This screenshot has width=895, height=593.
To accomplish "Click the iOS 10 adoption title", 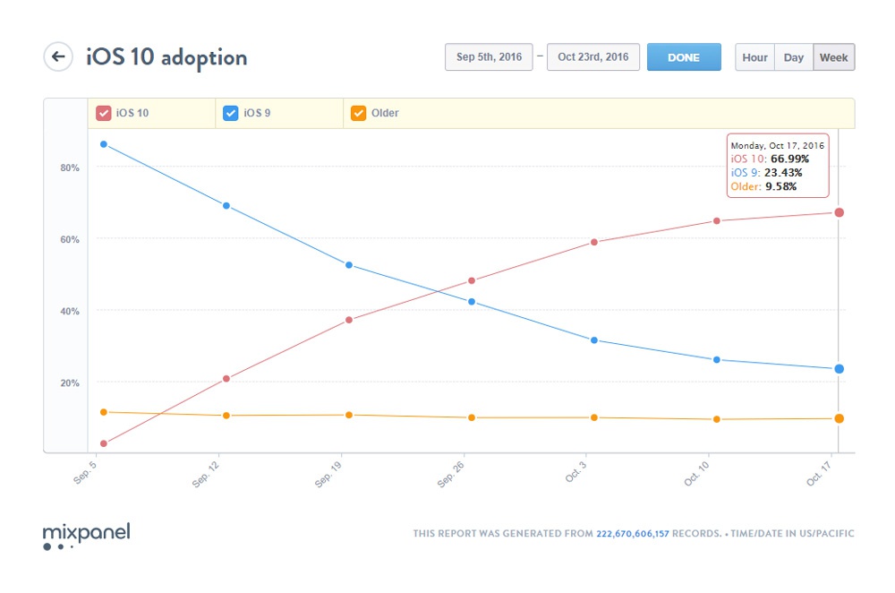I will point(166,57).
